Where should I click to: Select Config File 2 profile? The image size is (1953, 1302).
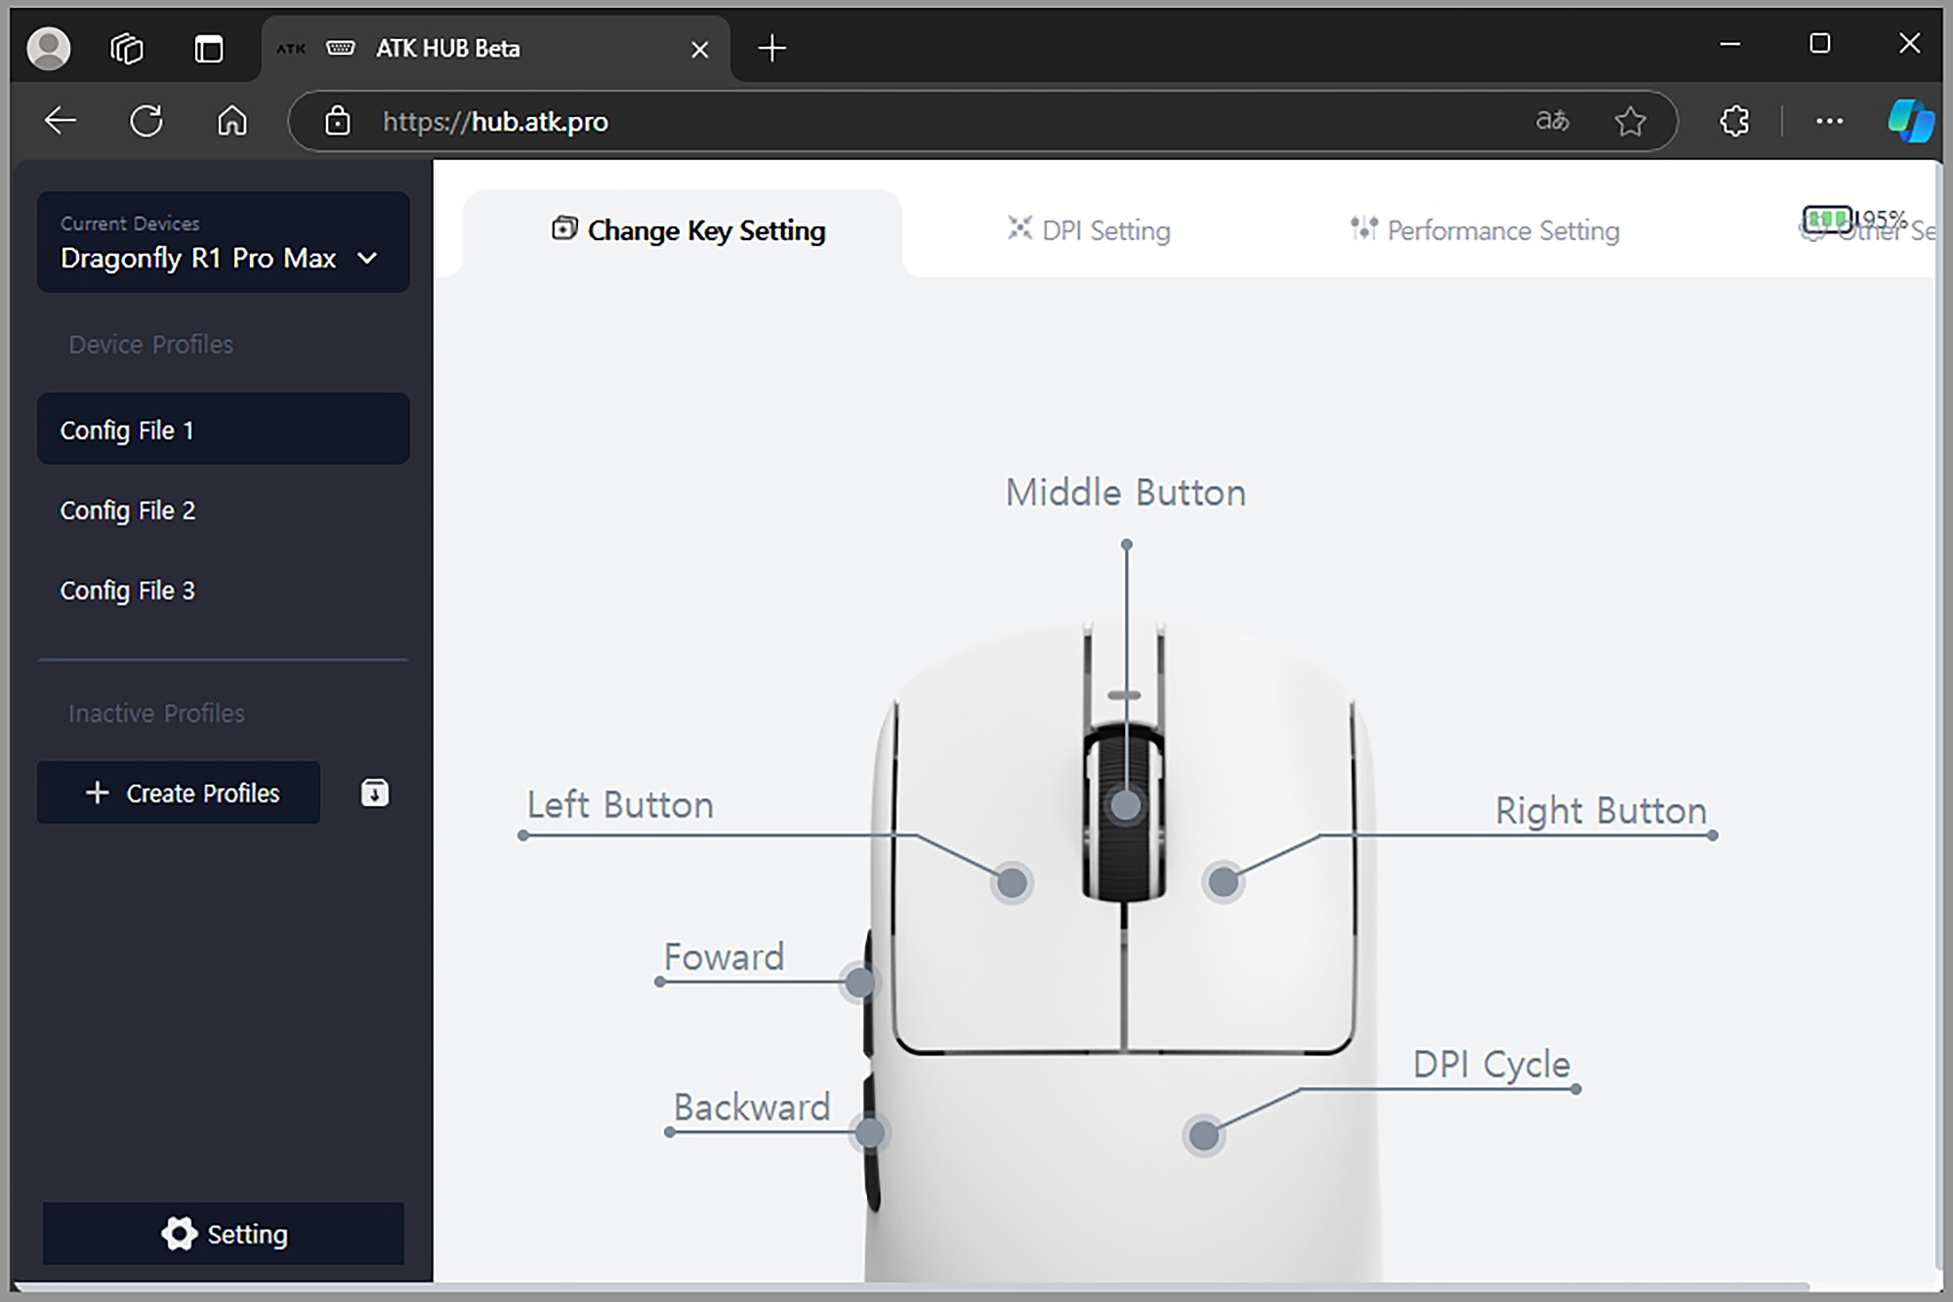tap(128, 510)
